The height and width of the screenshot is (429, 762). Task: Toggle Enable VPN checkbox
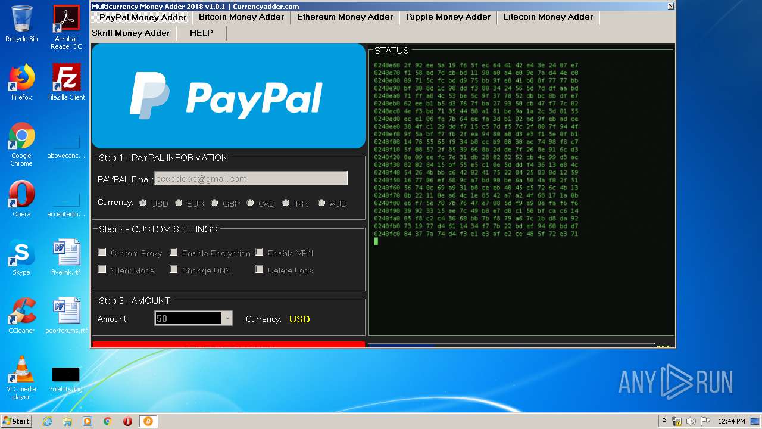pos(260,253)
